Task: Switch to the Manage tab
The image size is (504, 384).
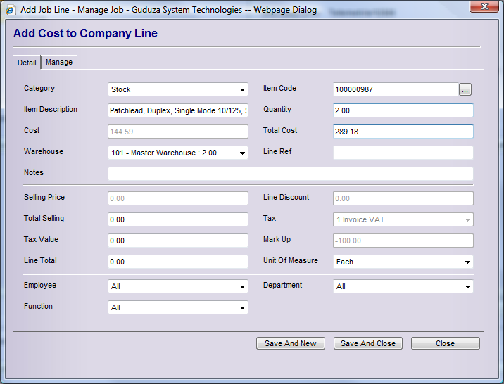Action: [59, 62]
